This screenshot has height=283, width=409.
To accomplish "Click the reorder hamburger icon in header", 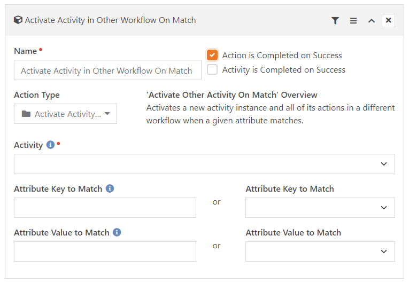I will [x=353, y=21].
